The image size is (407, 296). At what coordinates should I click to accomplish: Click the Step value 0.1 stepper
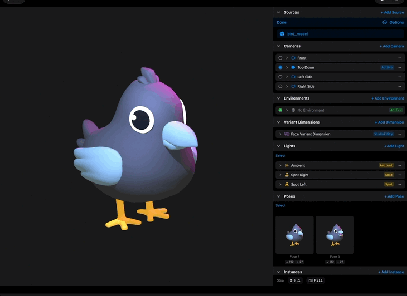295,280
